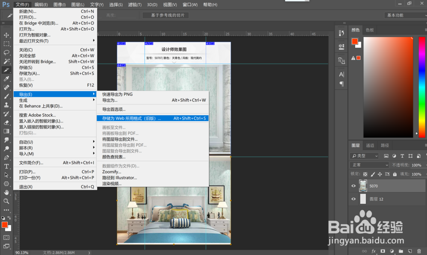This screenshot has width=427, height=255.
Task: Select the Dodge tool
Action: (x=6, y=149)
